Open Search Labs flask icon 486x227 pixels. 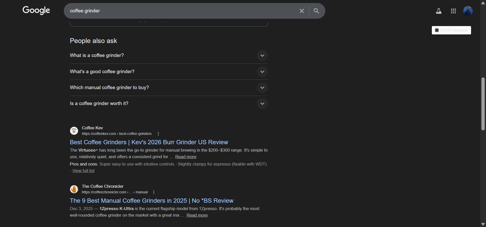[x=439, y=11]
